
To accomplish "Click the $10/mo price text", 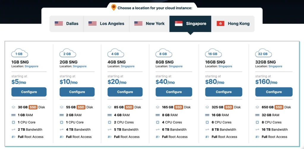I will point(69,82).
